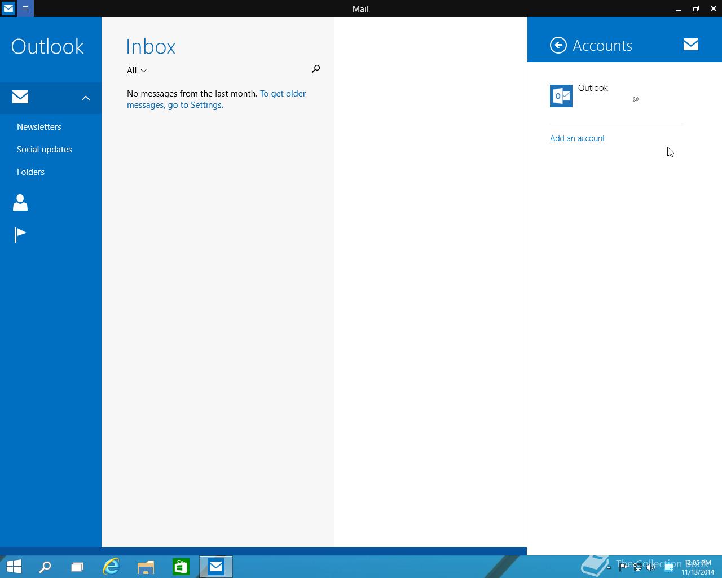Click the Inbox heading
Viewport: 722px width, 578px height.
tap(151, 47)
